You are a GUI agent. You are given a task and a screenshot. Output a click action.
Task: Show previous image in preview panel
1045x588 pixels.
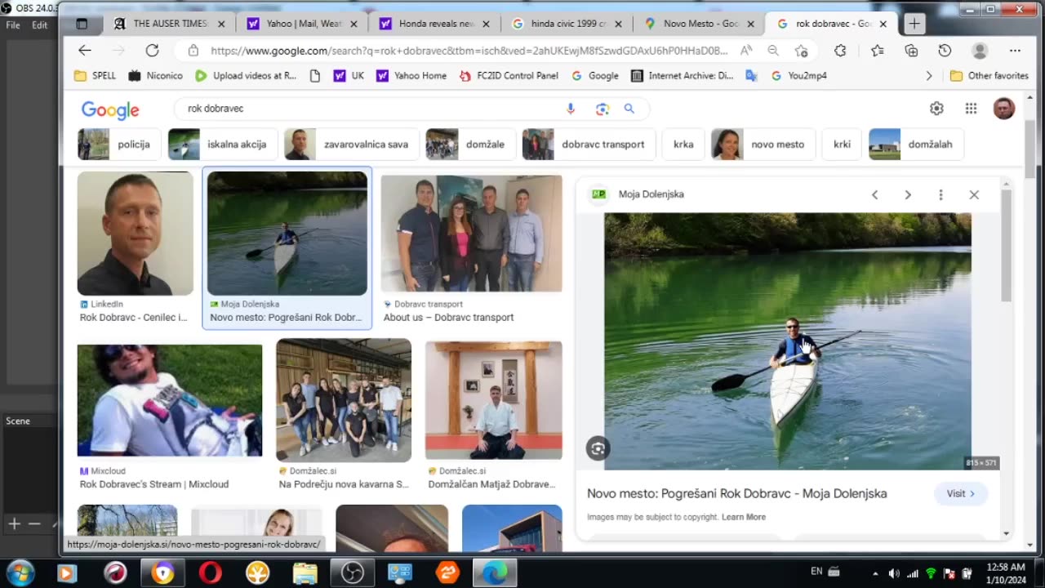point(875,194)
